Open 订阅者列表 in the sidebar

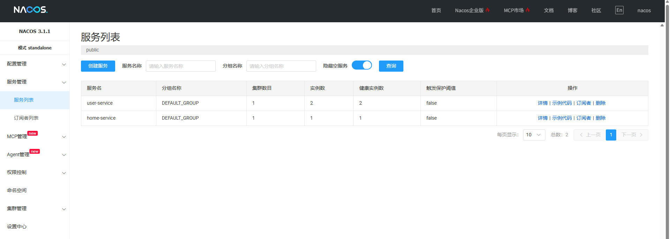coord(26,118)
